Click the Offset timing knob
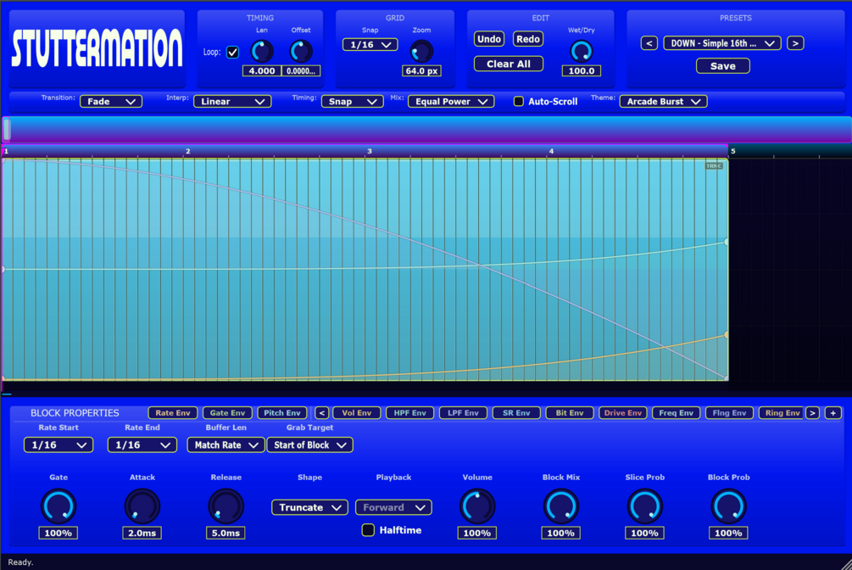The height and width of the screenshot is (570, 852). 300,52
